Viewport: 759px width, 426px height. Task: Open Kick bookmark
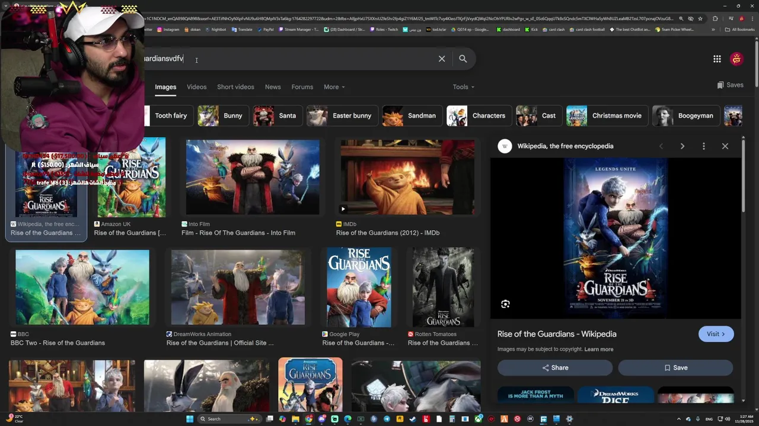point(532,30)
